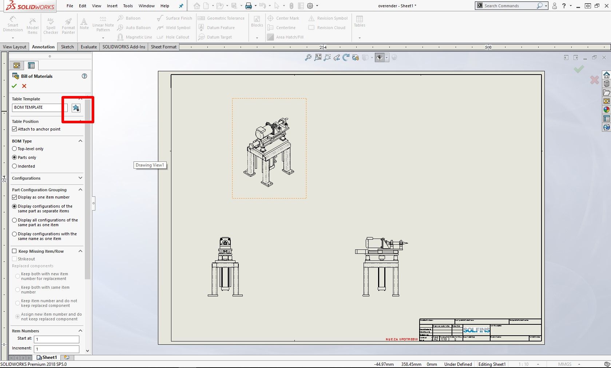Cancel Bill of Materials with red X
Viewport: 611px width, 368px height.
pos(24,86)
